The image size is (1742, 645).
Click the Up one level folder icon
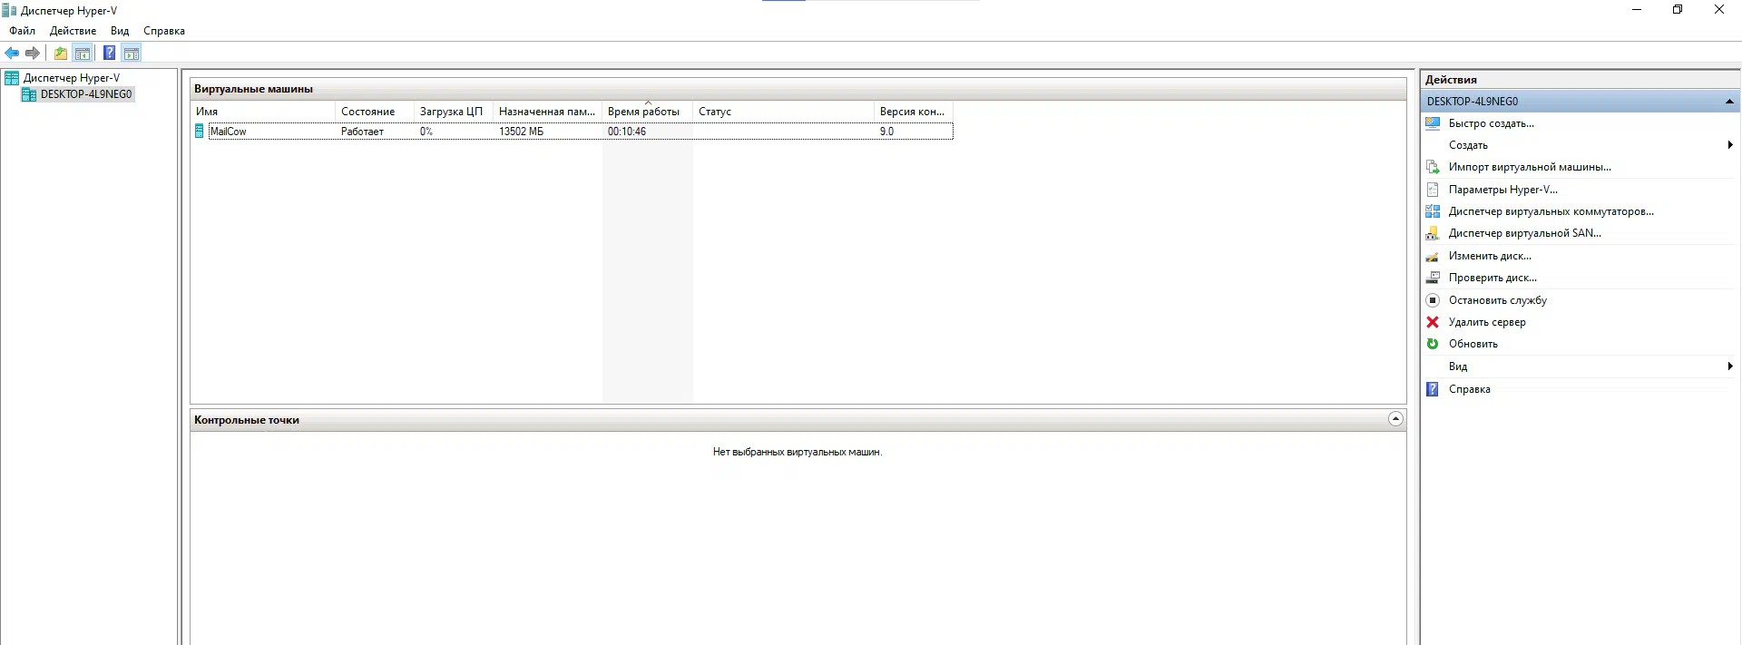point(60,54)
